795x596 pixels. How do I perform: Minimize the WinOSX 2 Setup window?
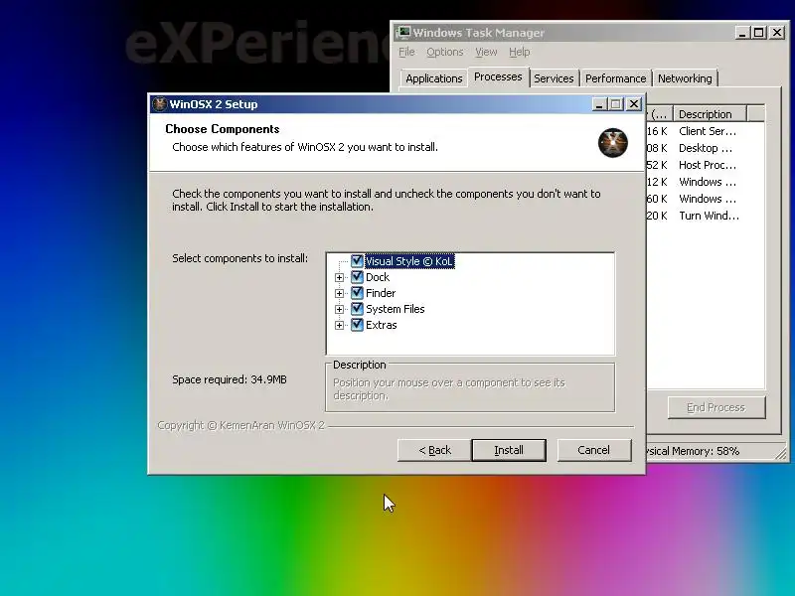point(599,104)
